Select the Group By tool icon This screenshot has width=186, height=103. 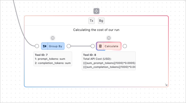tap(45, 46)
